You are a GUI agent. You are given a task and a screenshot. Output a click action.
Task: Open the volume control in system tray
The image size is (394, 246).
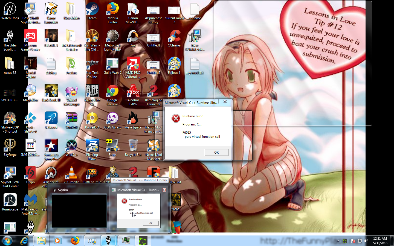(366, 241)
